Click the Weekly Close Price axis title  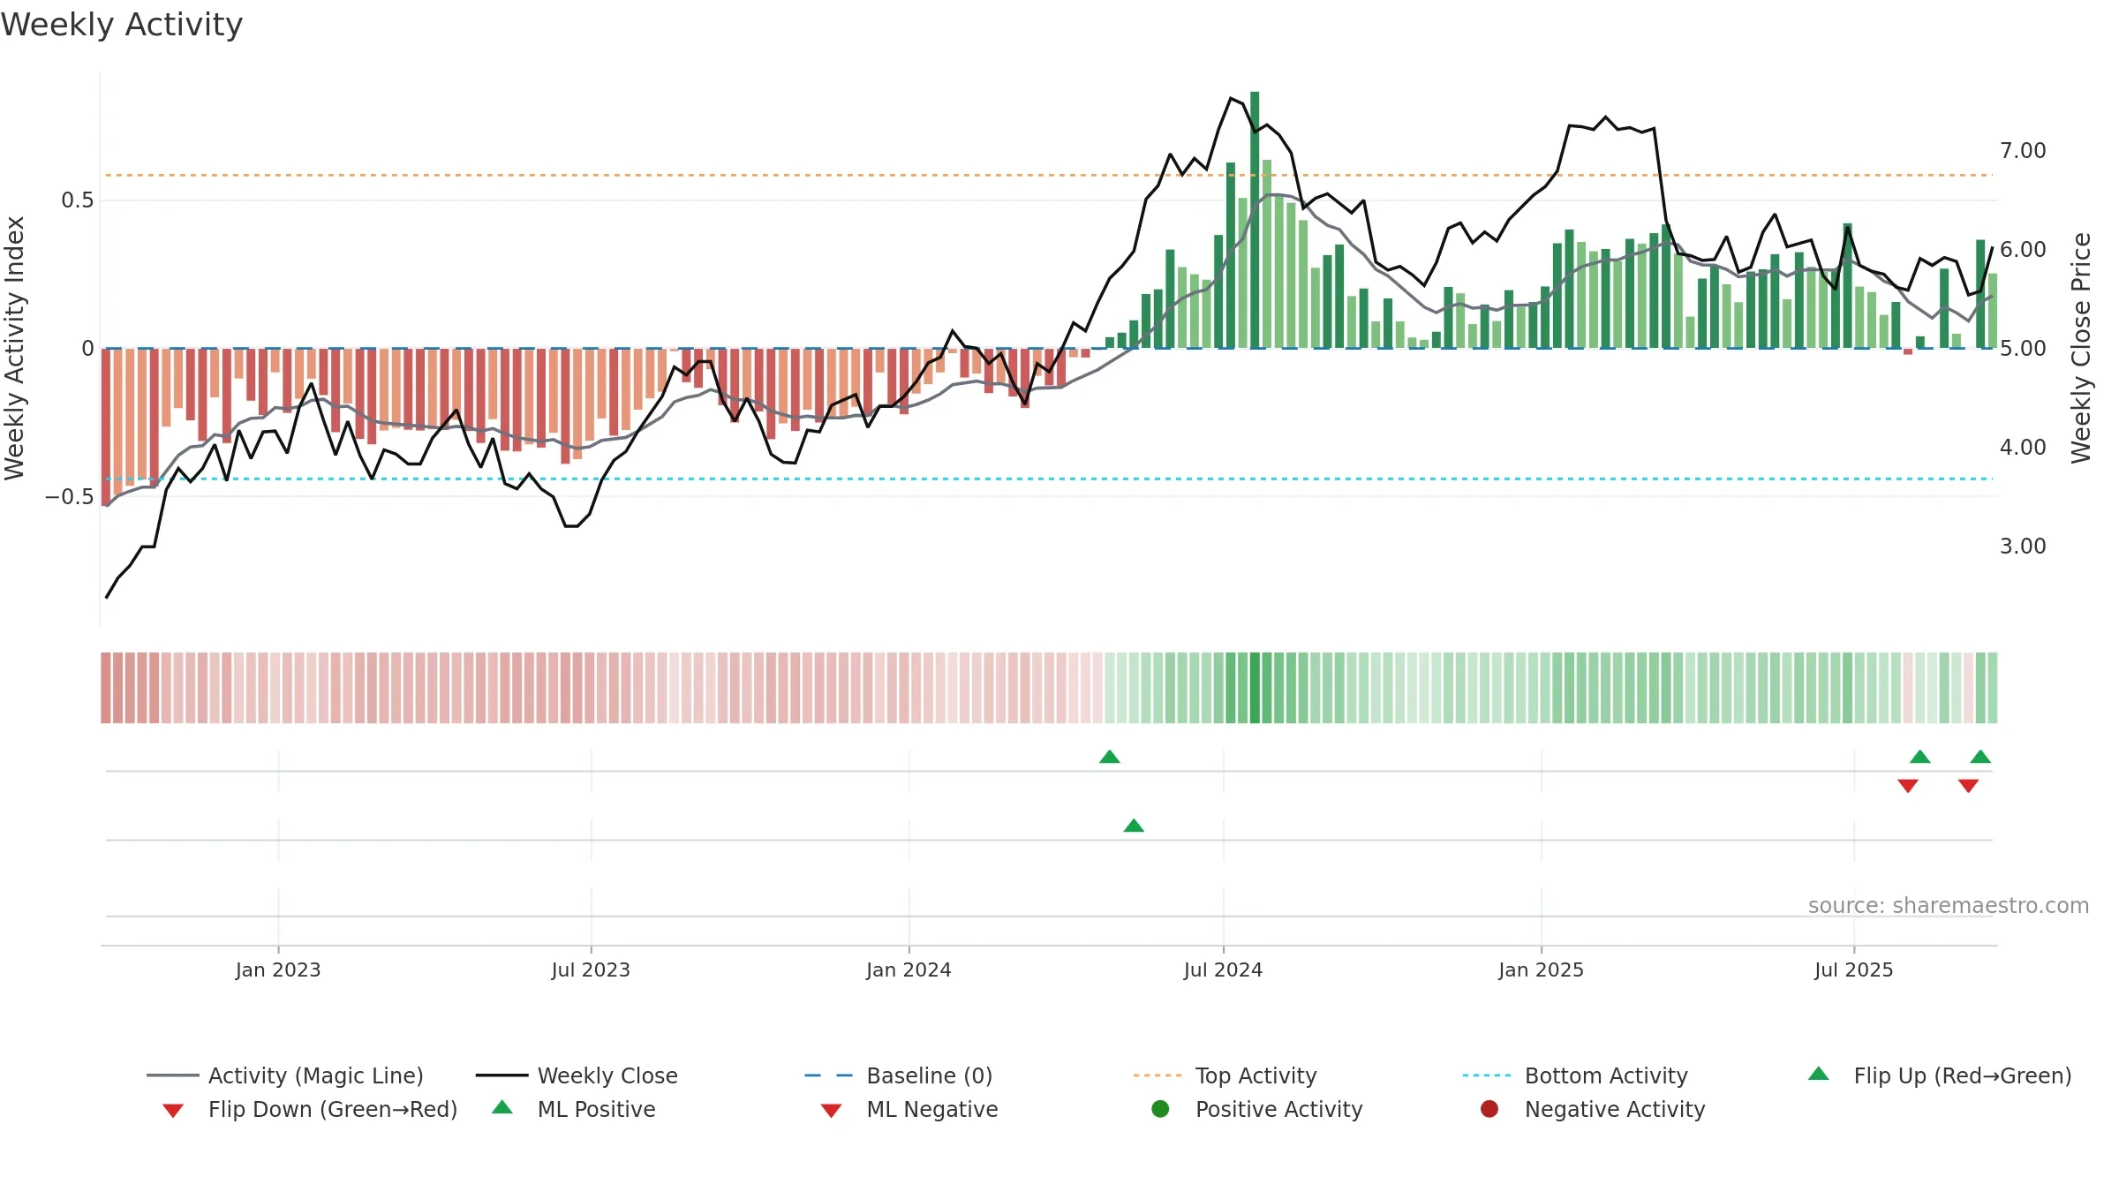tap(2081, 348)
